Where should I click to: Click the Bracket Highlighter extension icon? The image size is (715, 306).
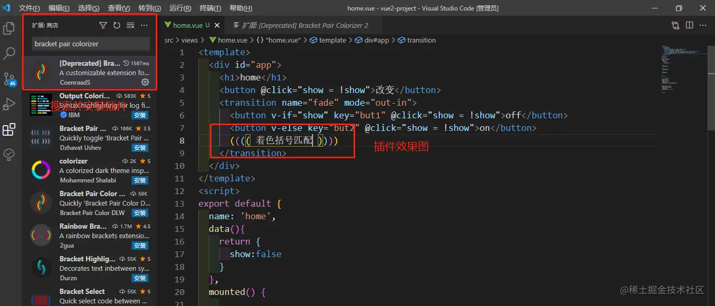click(x=41, y=268)
